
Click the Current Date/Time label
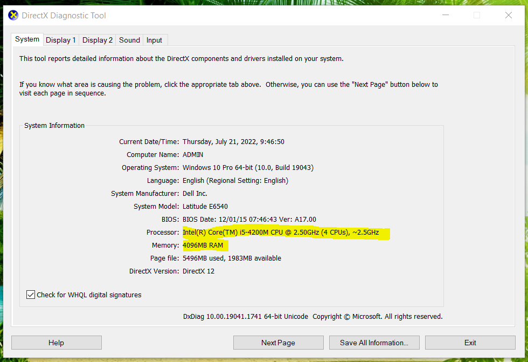[149, 142]
